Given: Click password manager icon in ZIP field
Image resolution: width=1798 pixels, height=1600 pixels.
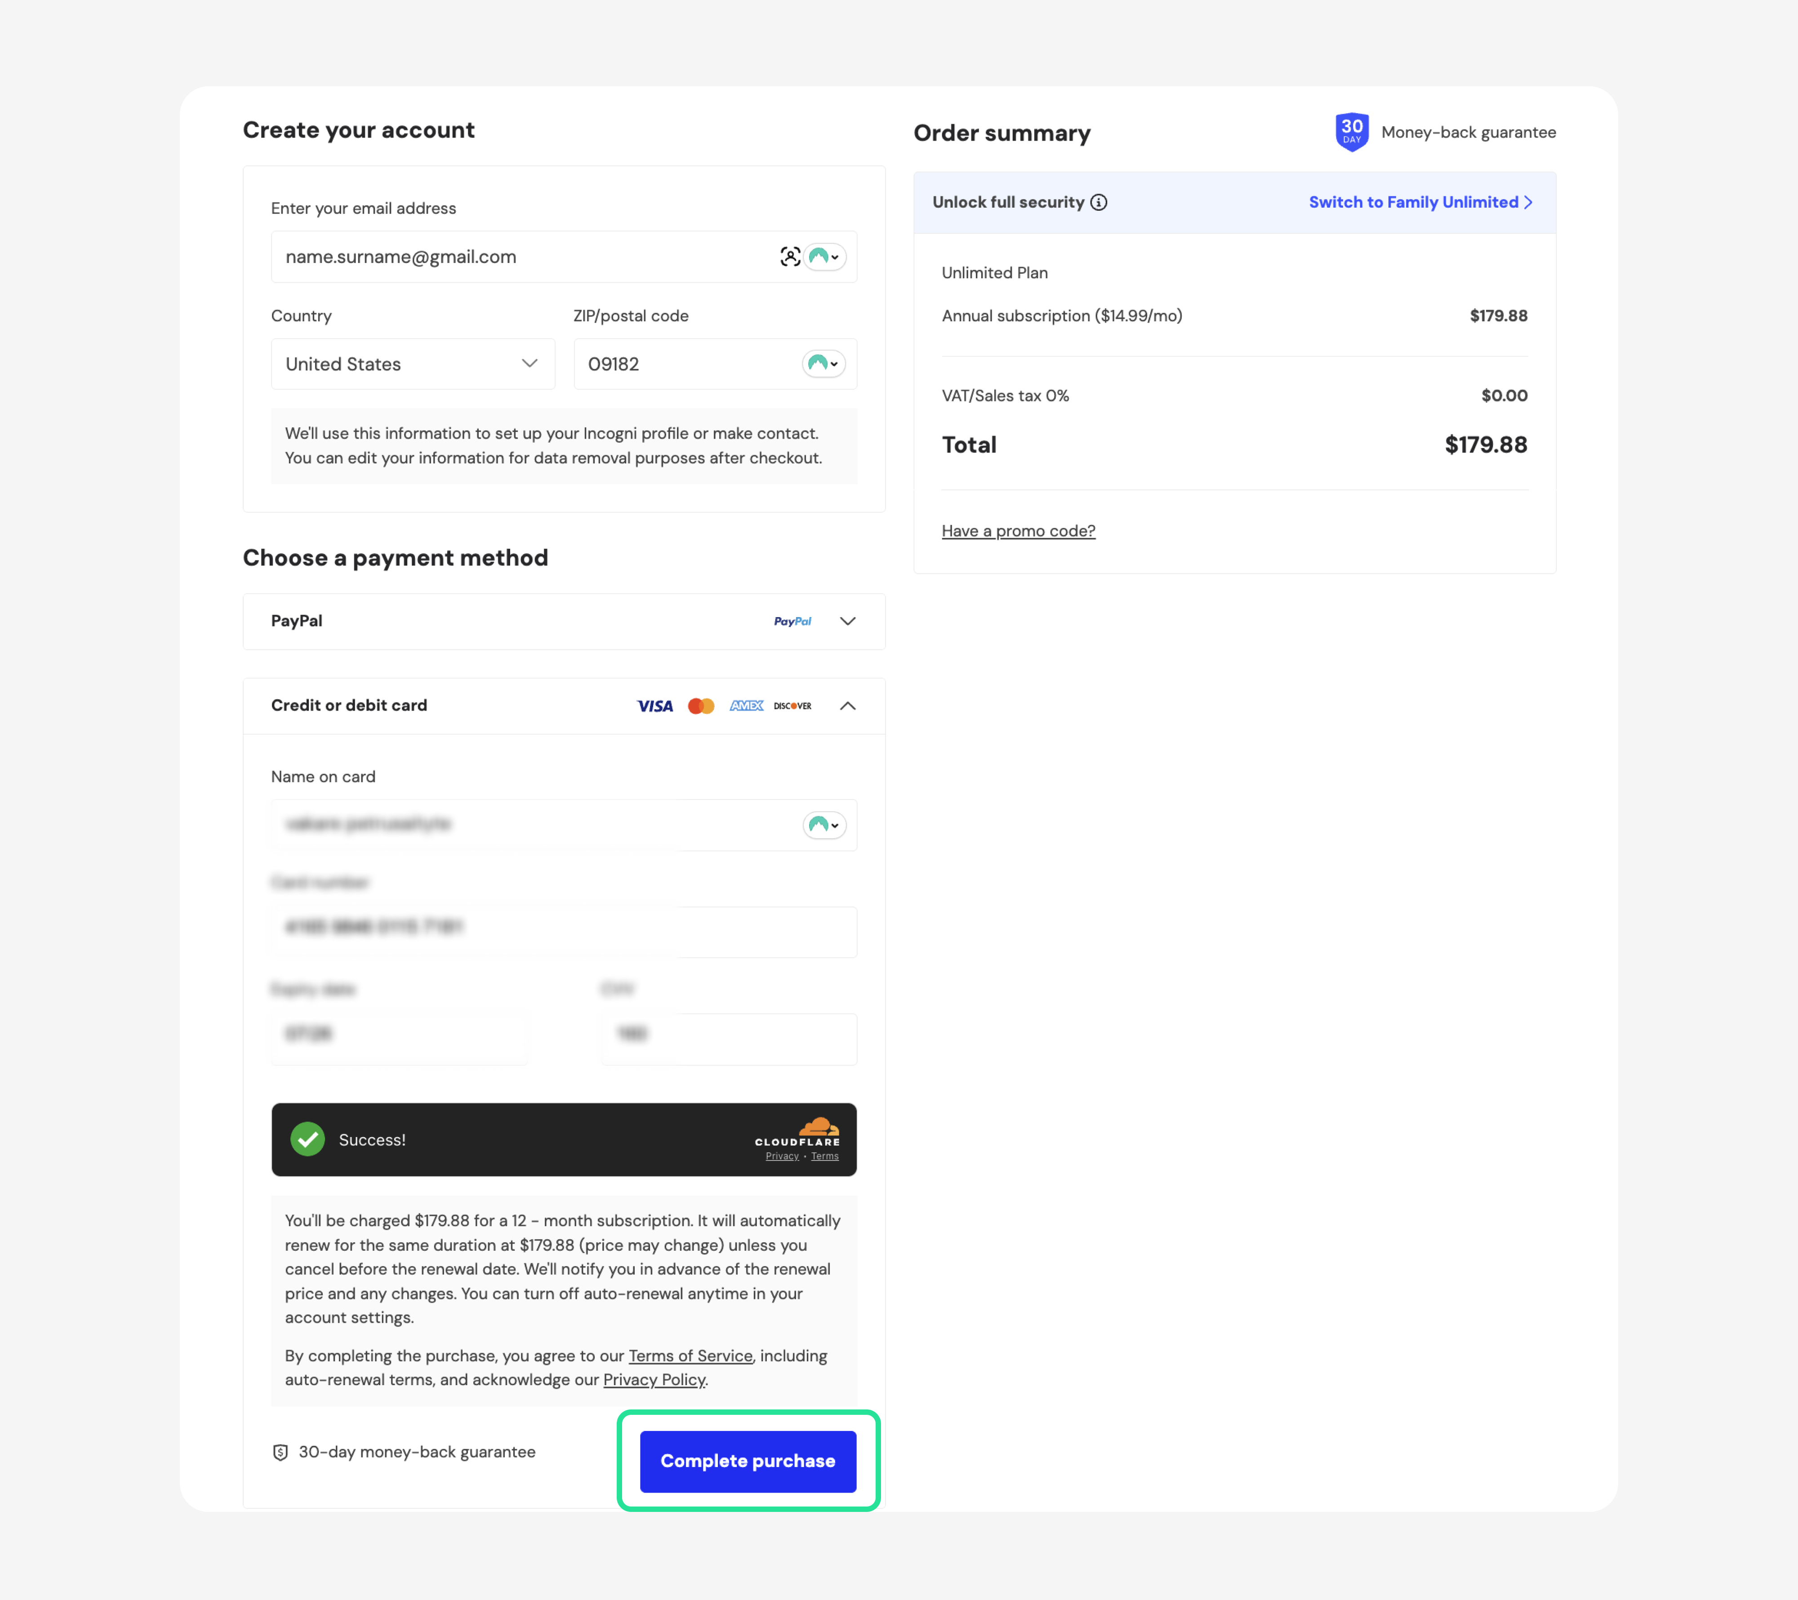Looking at the screenshot, I should 823,364.
